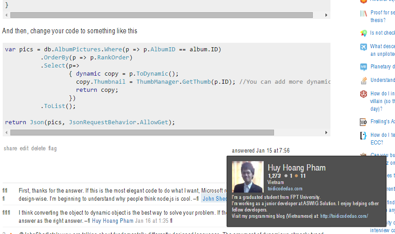
Task: Click the 'flag' link under the answer
Action: tap(52, 148)
